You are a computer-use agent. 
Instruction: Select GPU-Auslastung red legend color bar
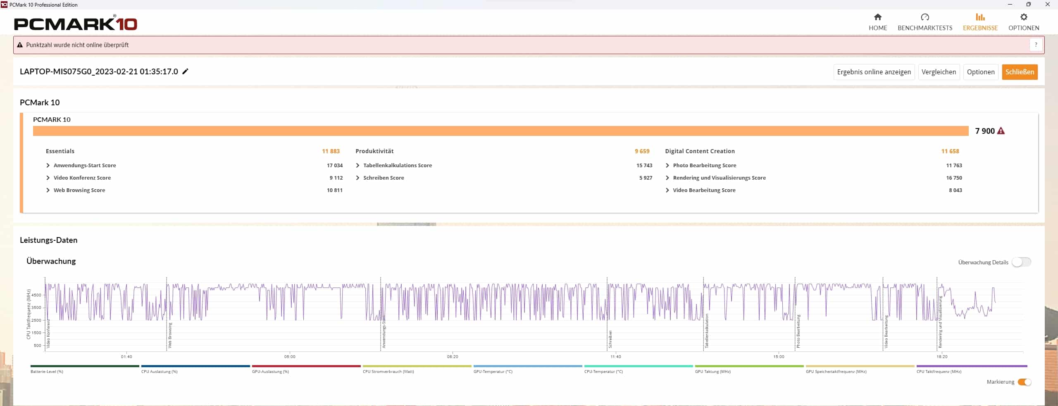(x=306, y=366)
